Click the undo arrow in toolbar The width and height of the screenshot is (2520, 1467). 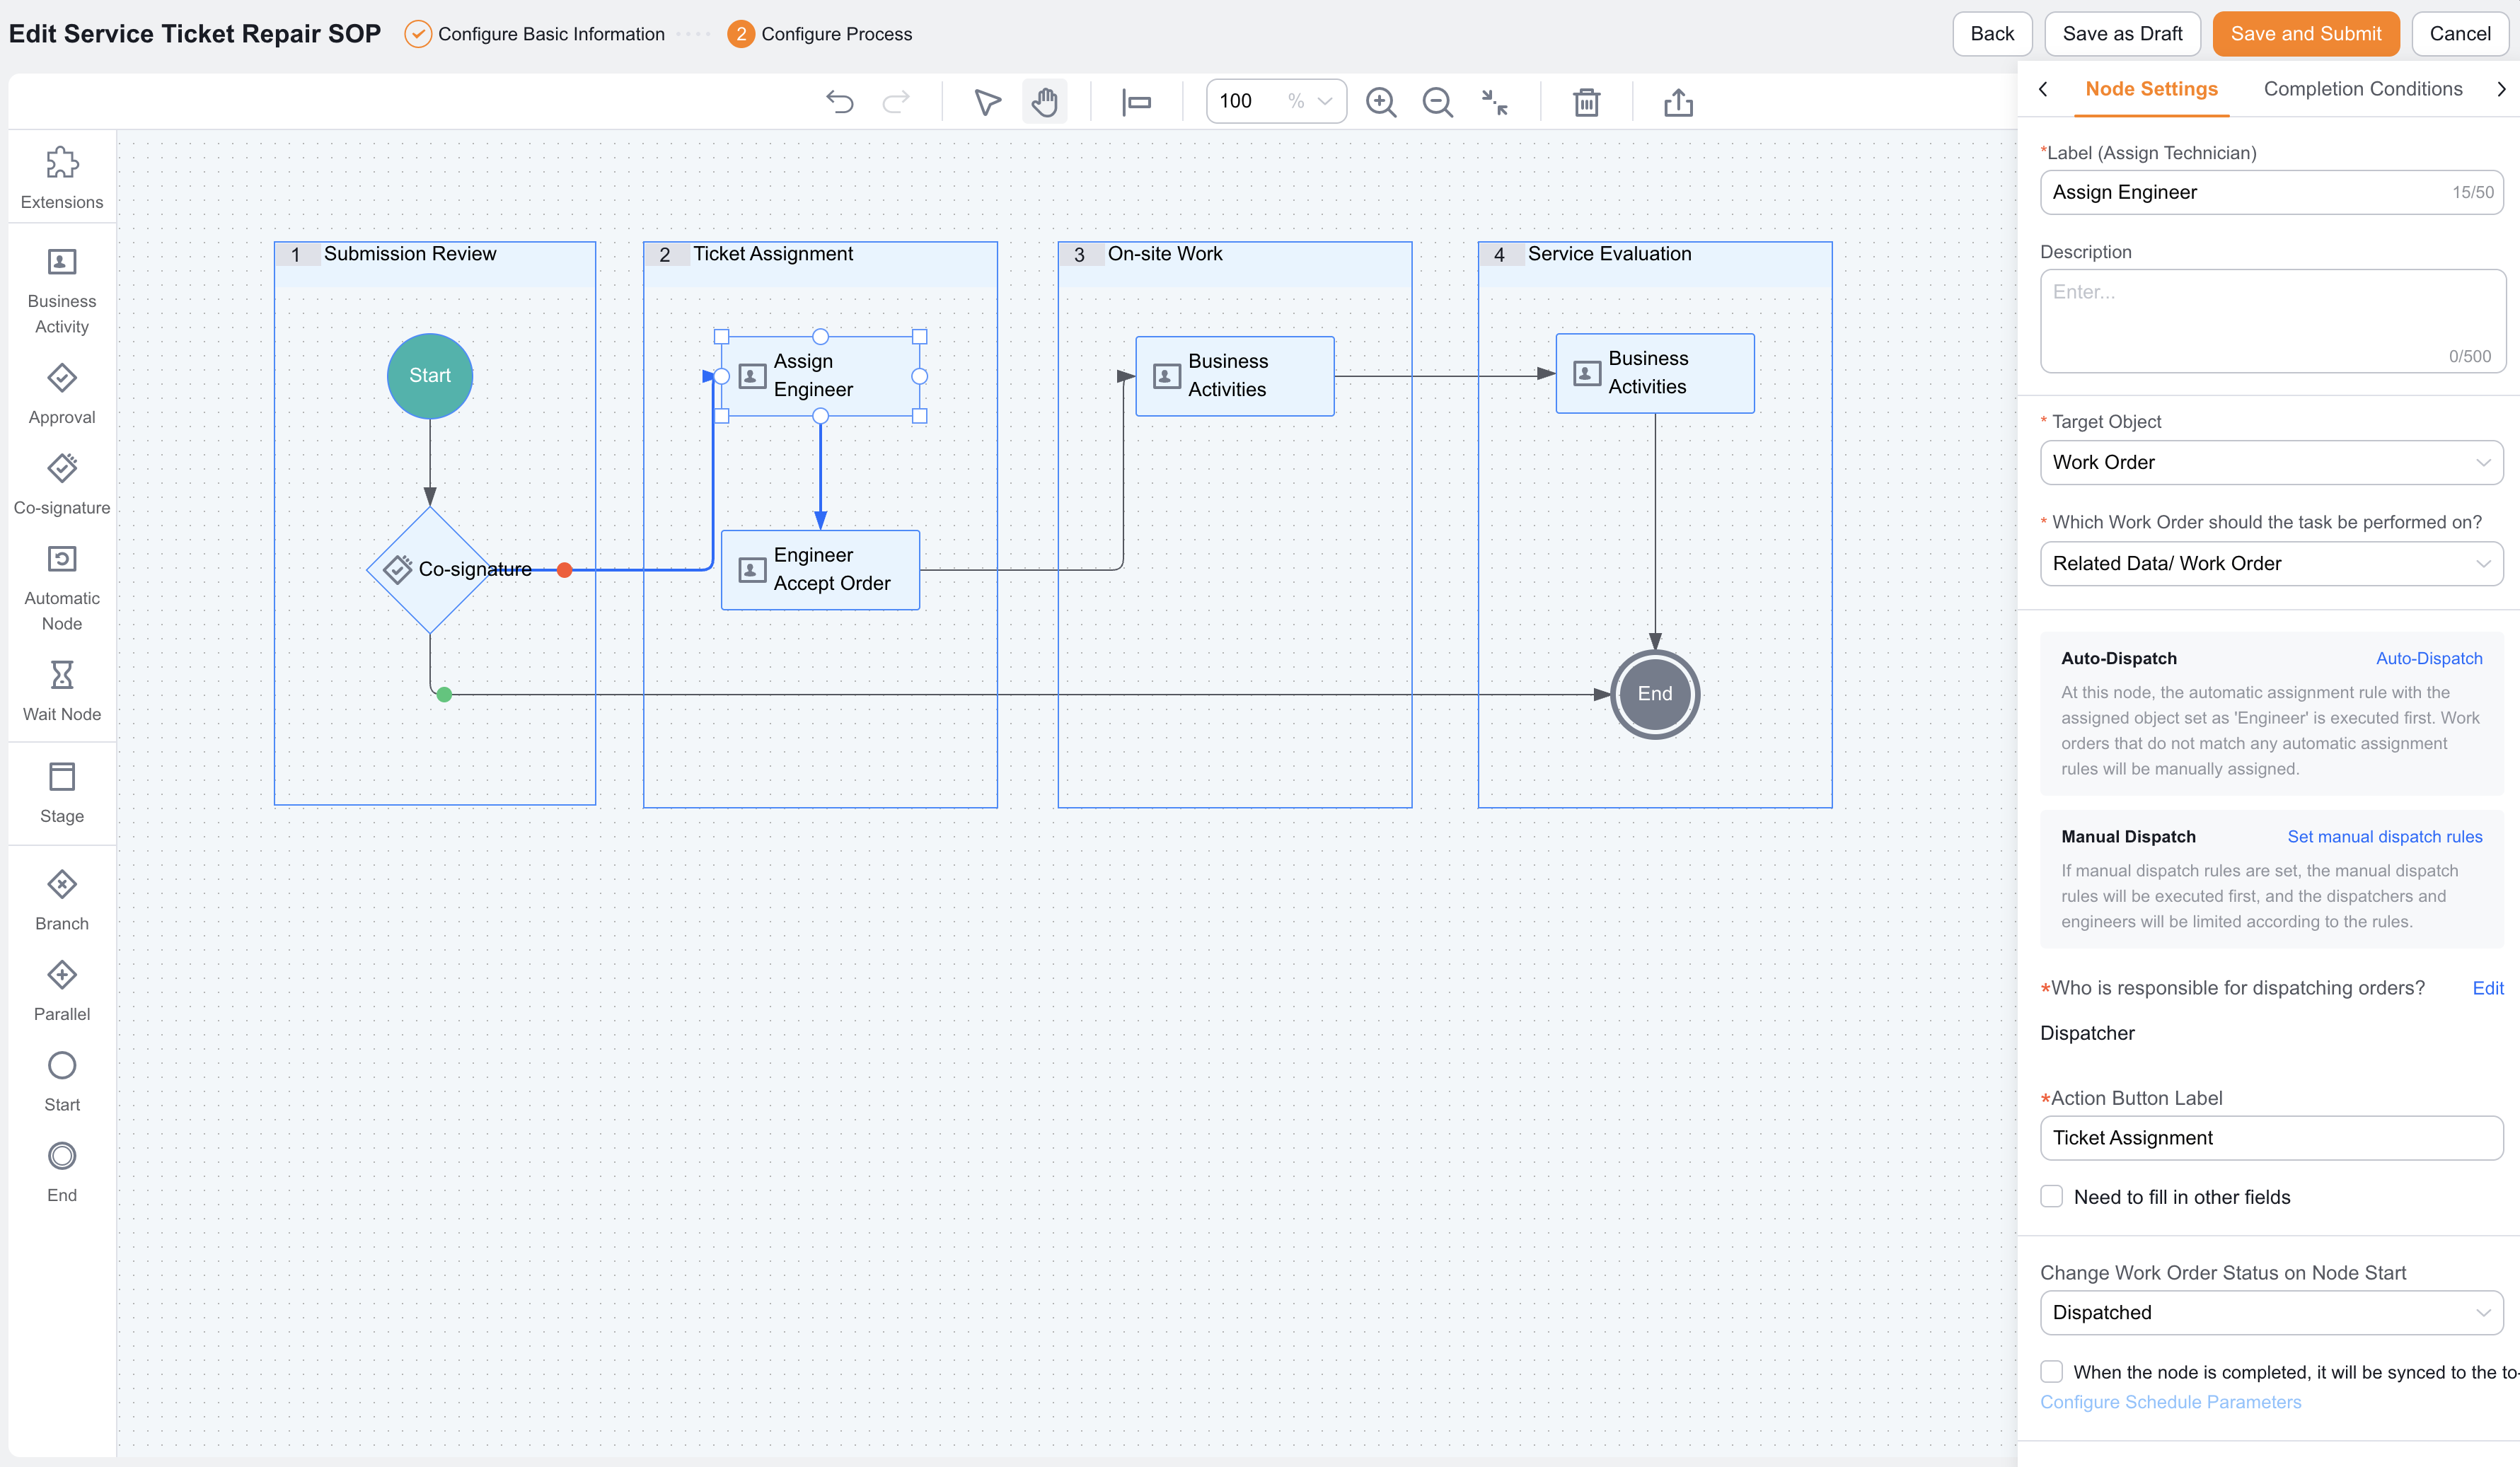(x=839, y=101)
